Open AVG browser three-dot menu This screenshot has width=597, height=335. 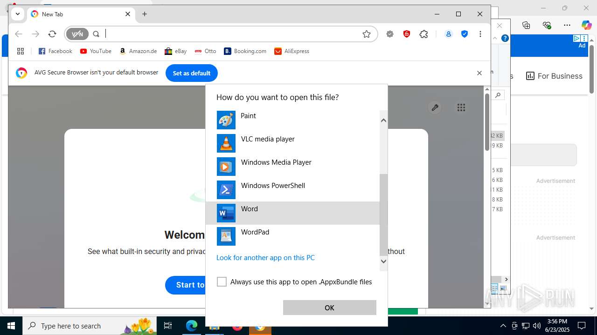(x=480, y=34)
